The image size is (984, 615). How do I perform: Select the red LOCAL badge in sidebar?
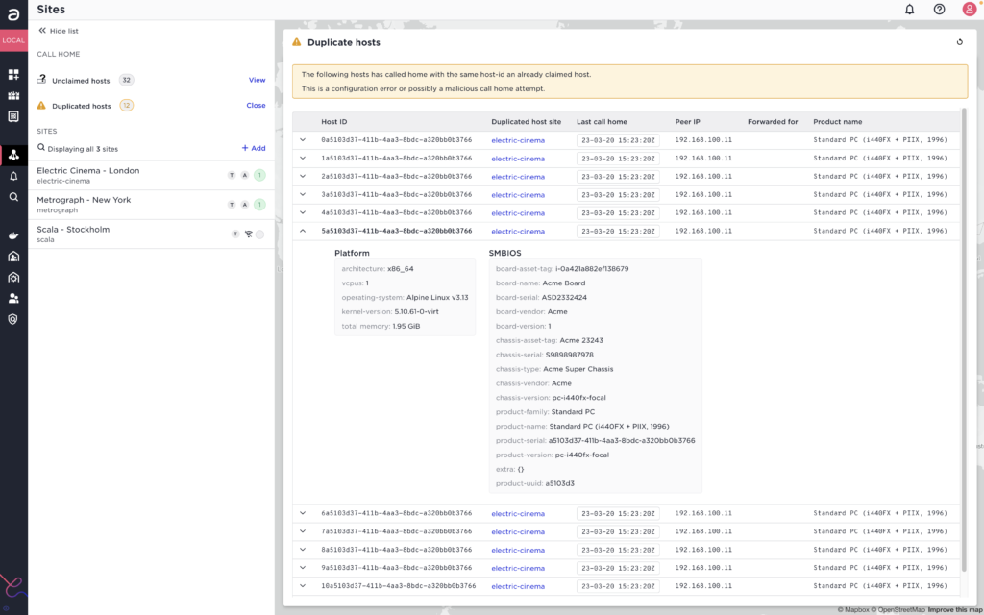pos(13,40)
